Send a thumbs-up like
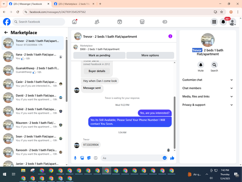The width and height of the screenshot is (242, 182). click(172, 158)
